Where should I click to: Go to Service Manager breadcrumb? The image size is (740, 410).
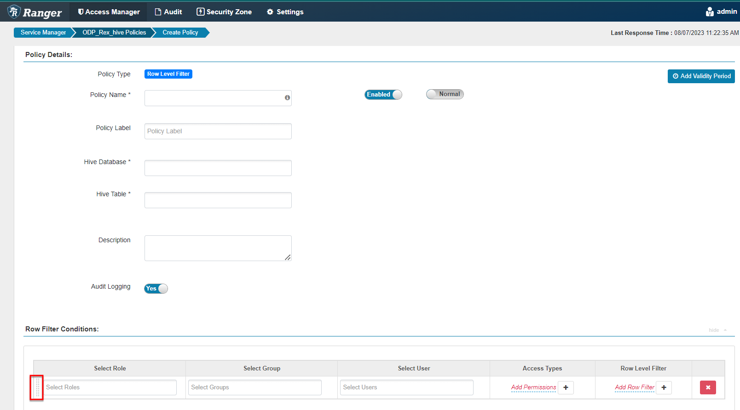pos(43,33)
